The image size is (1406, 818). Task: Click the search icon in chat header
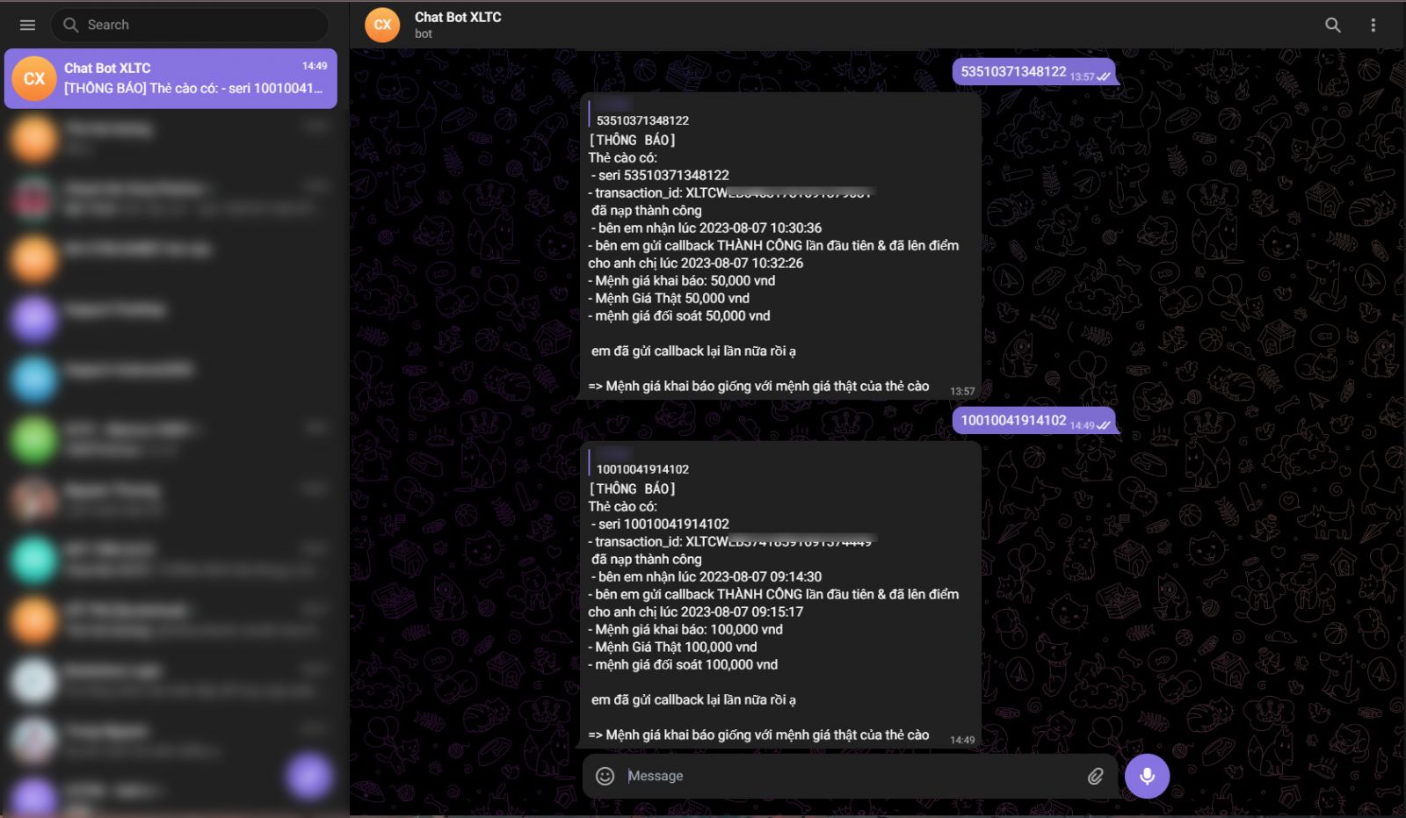coord(1333,25)
